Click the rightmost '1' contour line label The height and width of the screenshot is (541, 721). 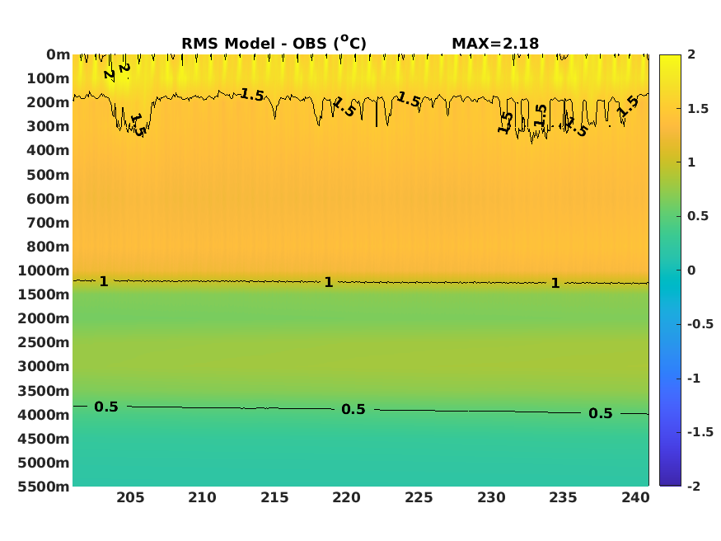pos(555,284)
